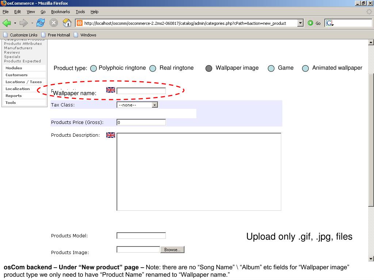Open the Tools menu in the menu bar

pyautogui.click(x=80, y=12)
